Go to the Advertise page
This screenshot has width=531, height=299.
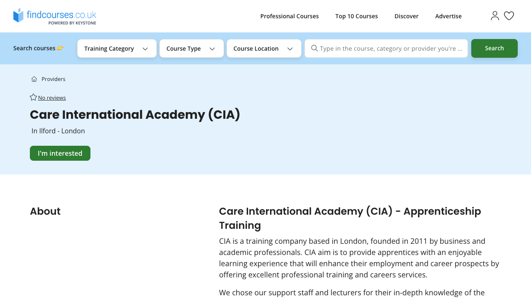tap(448, 16)
